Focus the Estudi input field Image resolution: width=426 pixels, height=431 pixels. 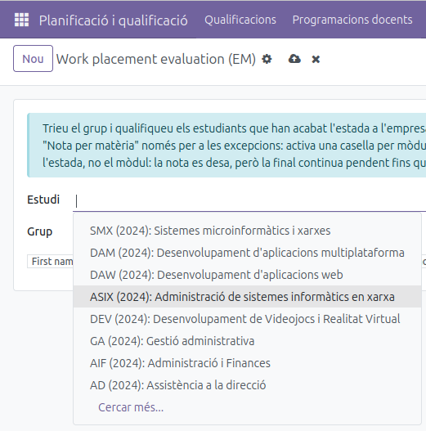click(249, 200)
